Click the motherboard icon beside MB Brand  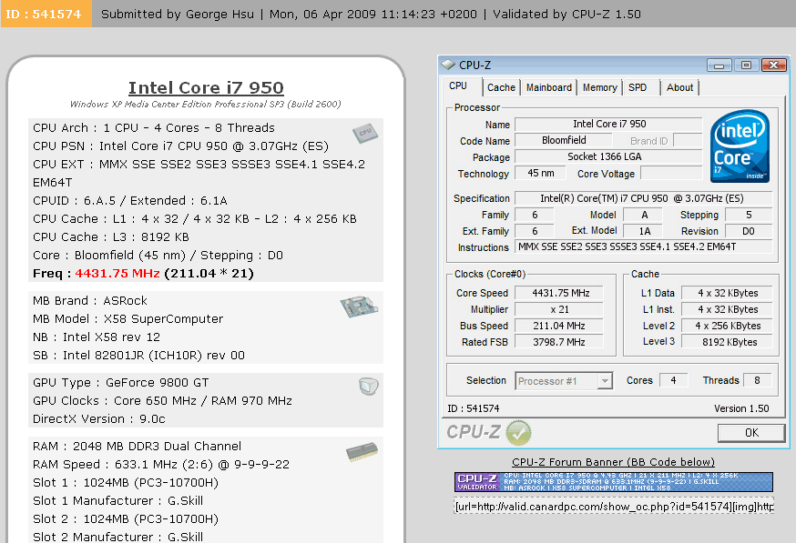click(x=359, y=307)
